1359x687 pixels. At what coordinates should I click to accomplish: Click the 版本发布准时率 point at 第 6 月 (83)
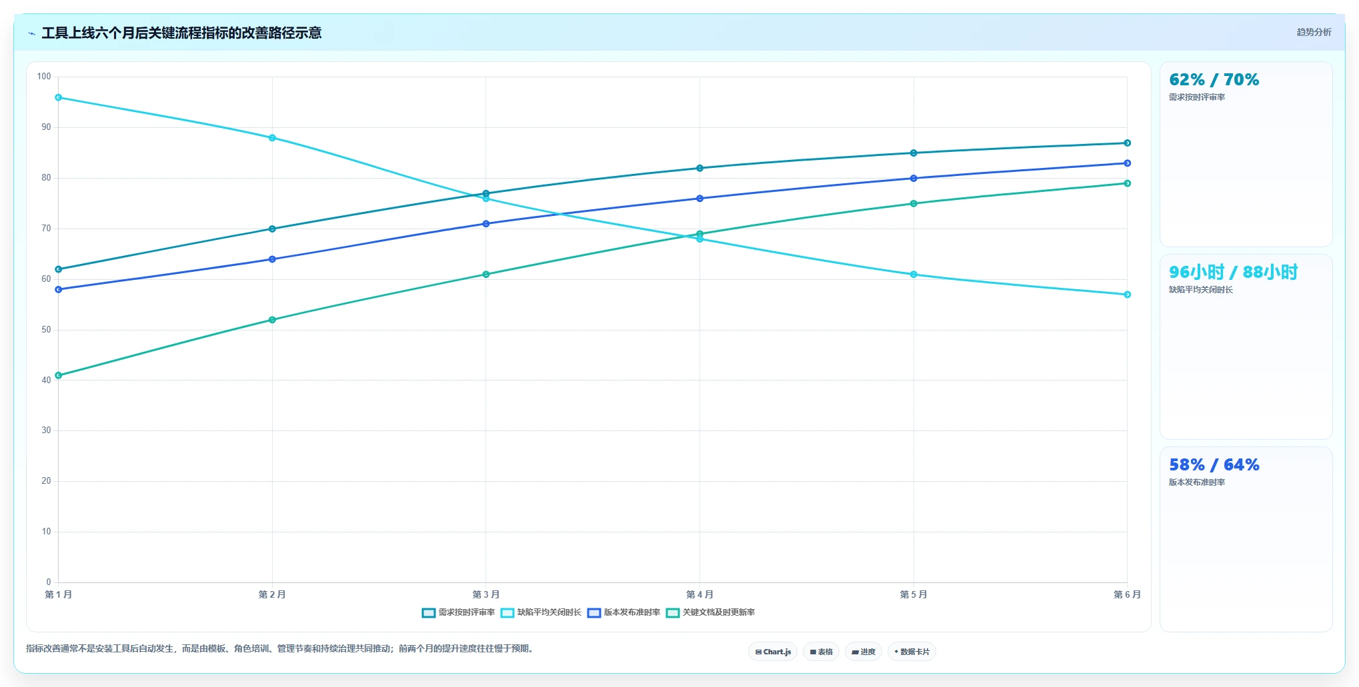[x=1127, y=163]
